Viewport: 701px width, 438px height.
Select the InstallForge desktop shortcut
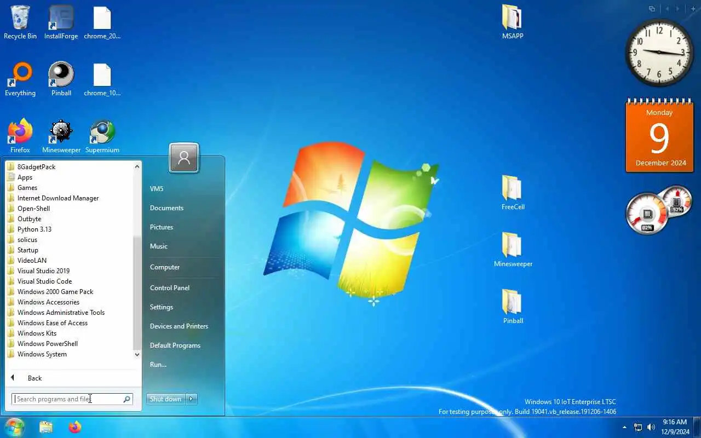(61, 22)
